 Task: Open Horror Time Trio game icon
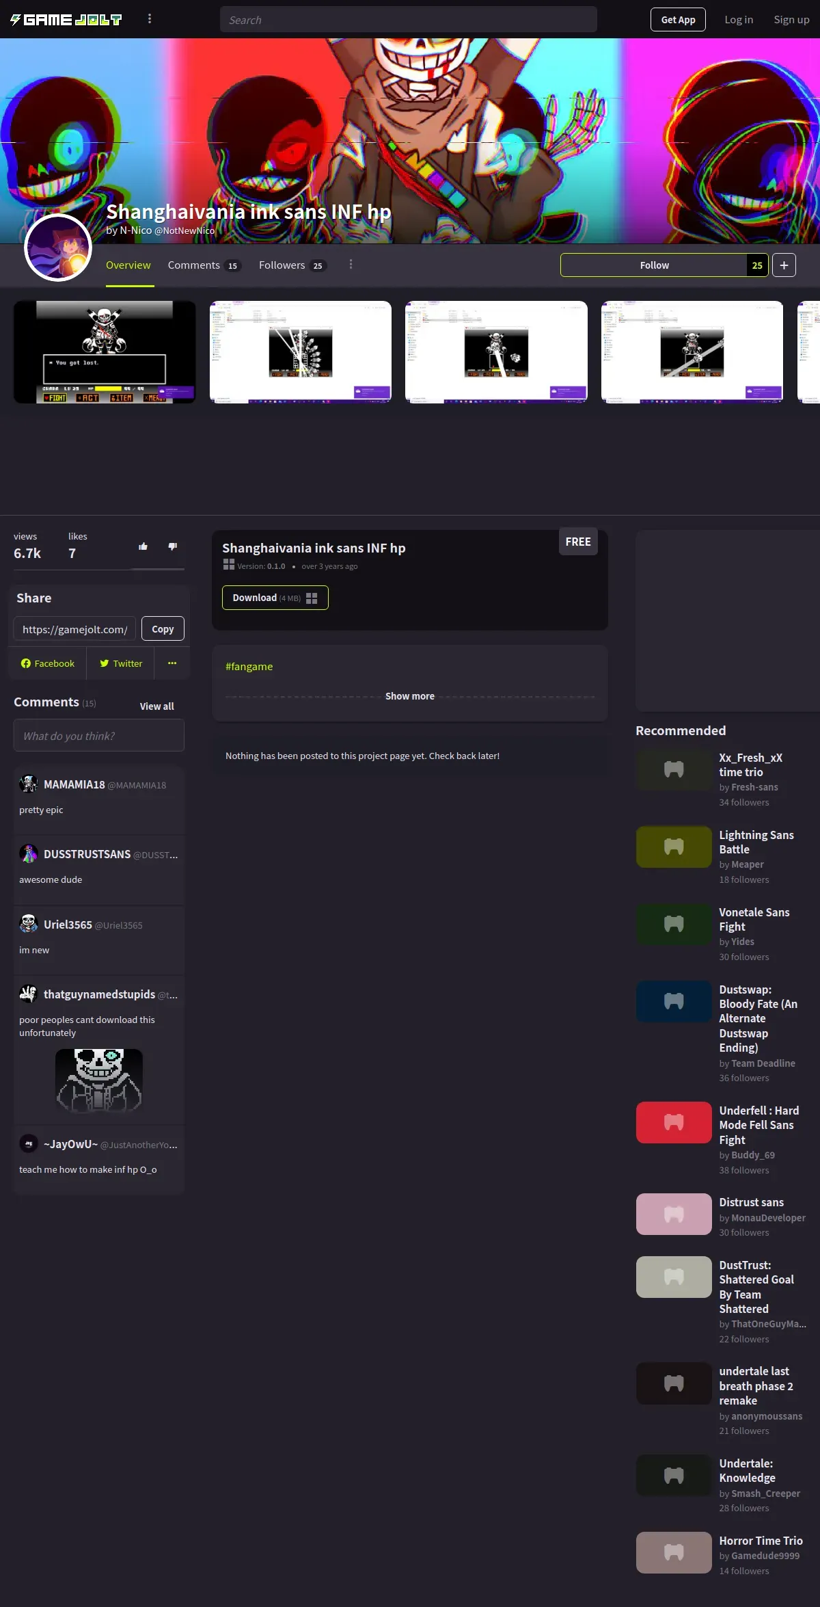pyautogui.click(x=674, y=1552)
